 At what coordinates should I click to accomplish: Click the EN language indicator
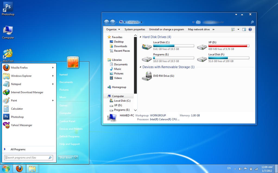tap(229, 168)
